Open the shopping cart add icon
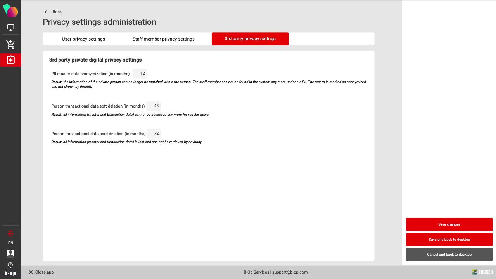Image resolution: width=496 pixels, height=279 pixels. [x=10, y=45]
